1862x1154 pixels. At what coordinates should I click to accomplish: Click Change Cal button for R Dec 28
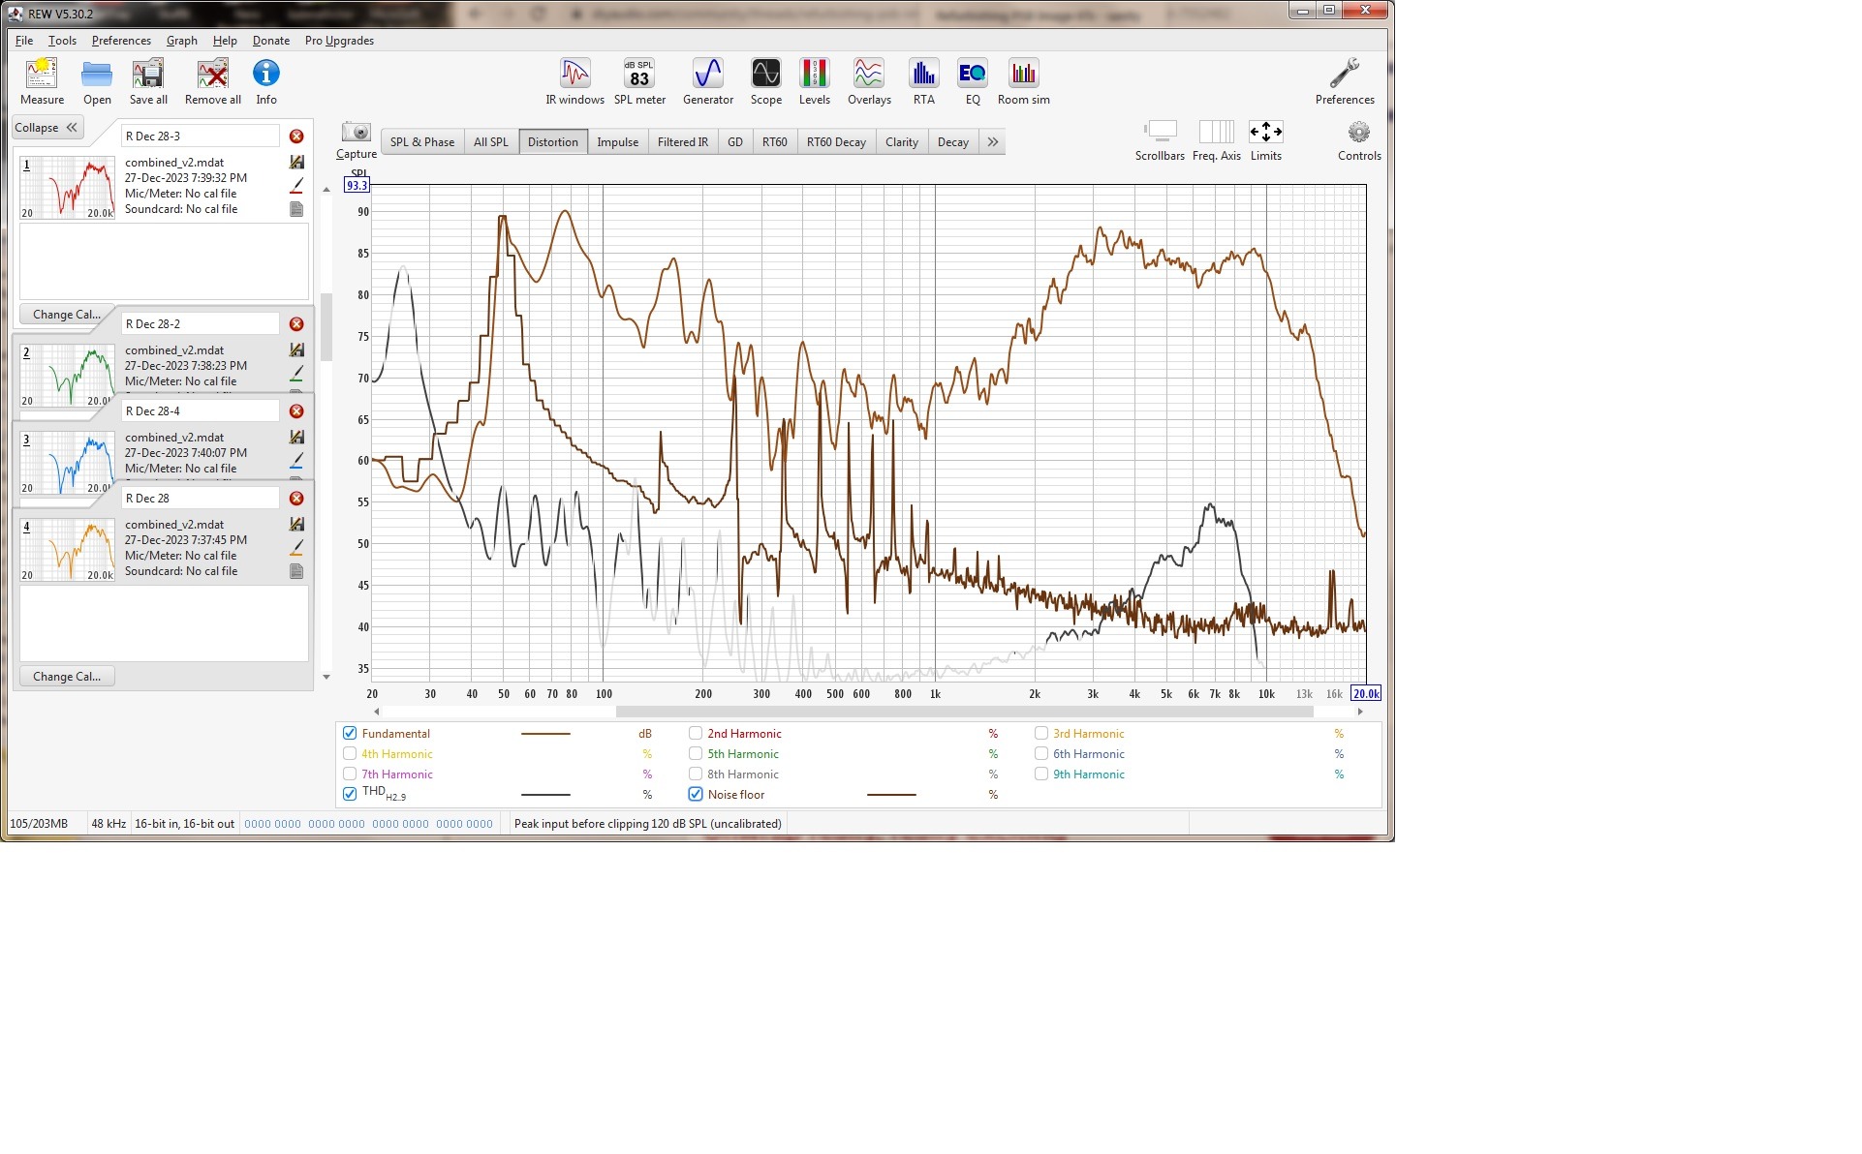pos(67,677)
